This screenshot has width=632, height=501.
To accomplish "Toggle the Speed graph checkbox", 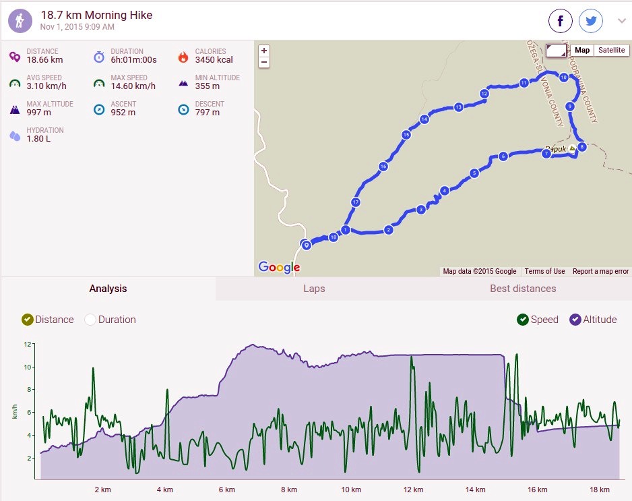I will [x=538, y=320].
